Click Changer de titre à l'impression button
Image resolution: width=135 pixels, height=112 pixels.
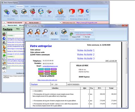pyautogui.click(x=82, y=34)
